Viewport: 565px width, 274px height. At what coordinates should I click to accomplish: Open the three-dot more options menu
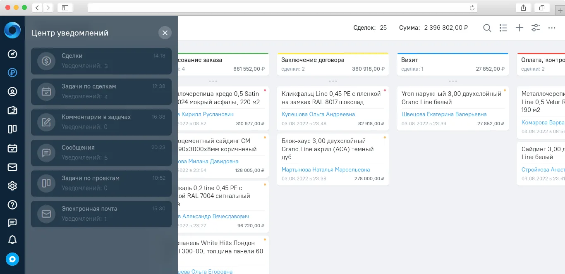552,28
